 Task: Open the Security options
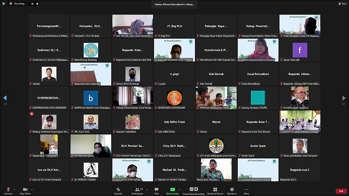coord(118,191)
